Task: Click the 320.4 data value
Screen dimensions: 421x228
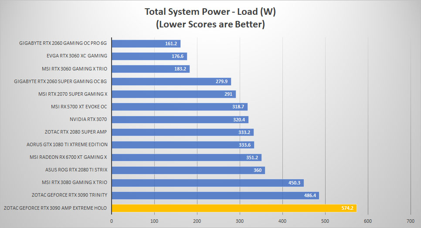Action: [x=239, y=120]
